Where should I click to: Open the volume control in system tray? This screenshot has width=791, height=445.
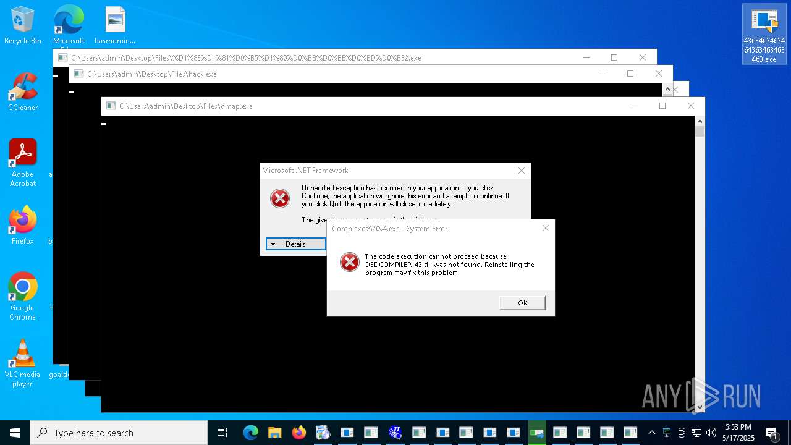pyautogui.click(x=711, y=433)
